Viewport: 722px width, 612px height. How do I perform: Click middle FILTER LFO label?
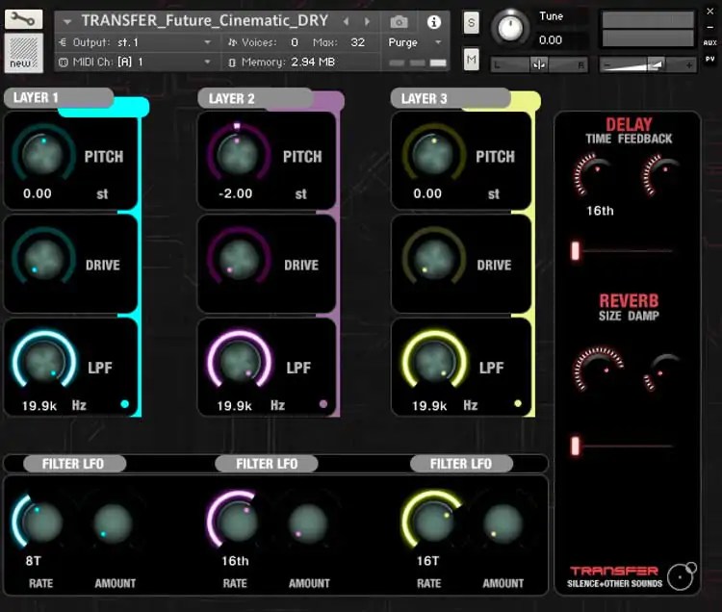tap(267, 464)
